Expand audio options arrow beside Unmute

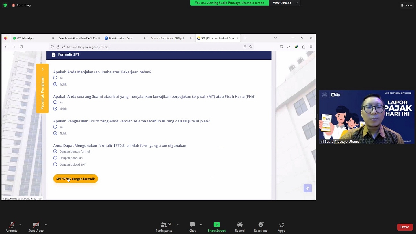pos(20,225)
